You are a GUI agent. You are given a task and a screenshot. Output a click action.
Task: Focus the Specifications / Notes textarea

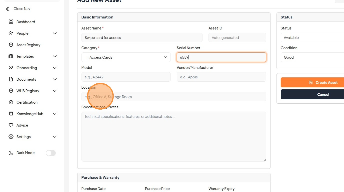(x=173, y=136)
